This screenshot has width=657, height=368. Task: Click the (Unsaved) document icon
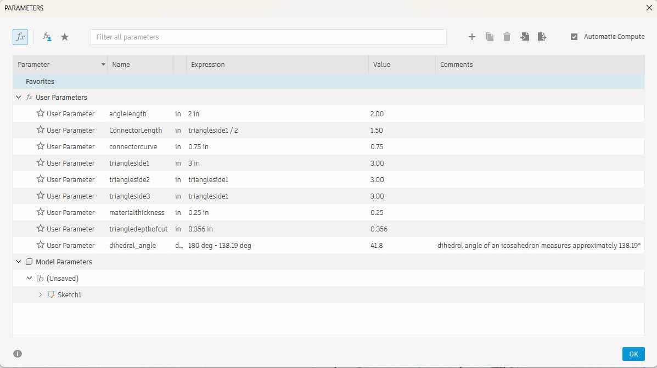[x=40, y=278]
